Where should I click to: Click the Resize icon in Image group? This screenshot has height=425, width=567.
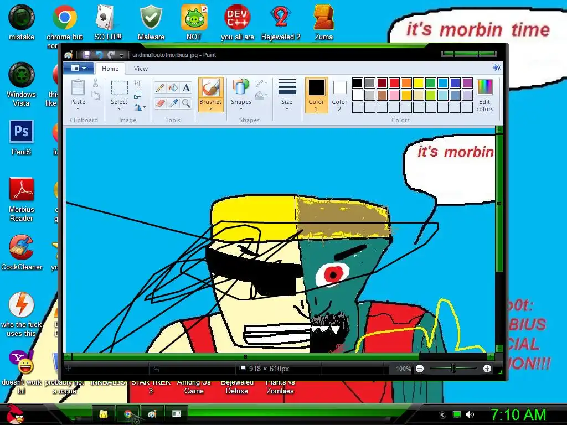[x=137, y=95]
